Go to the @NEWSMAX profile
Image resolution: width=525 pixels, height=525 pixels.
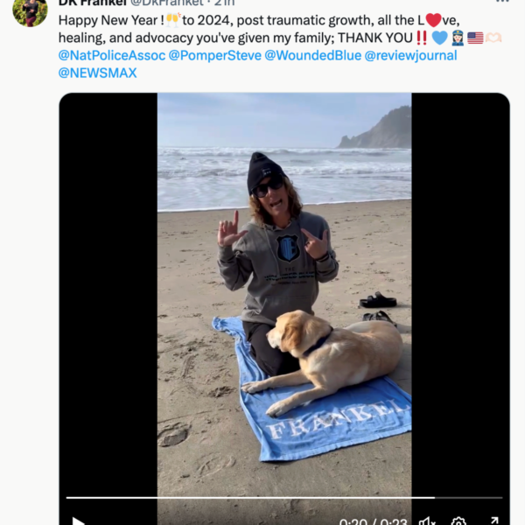point(97,73)
